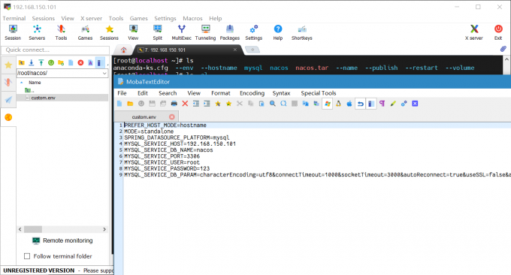The image size is (511, 275).
Task: Print the document in MobaTextEditor
Action: point(174,104)
